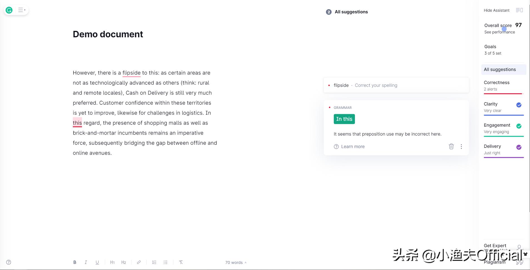Viewport: 530px width, 270px height.
Task: Insert a link with link icon
Action: coord(139,262)
